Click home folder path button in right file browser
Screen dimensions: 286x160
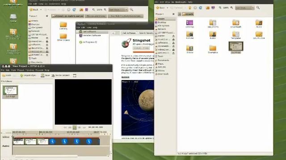(188, 14)
